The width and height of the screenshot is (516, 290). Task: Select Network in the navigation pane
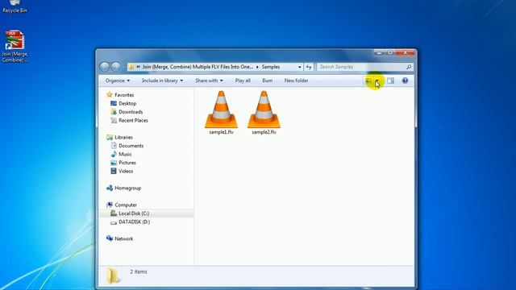pos(123,238)
